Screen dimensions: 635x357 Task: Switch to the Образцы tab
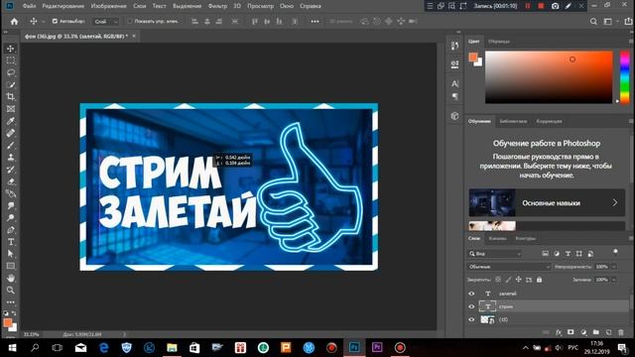[499, 42]
